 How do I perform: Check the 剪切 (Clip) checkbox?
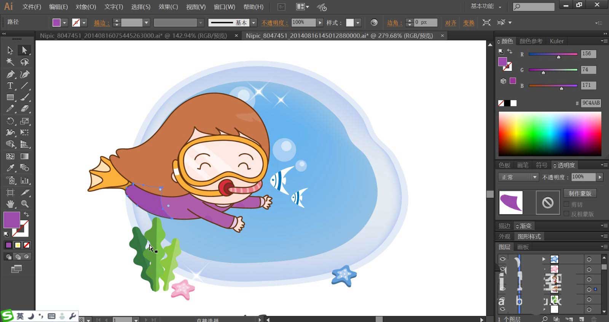tap(566, 204)
